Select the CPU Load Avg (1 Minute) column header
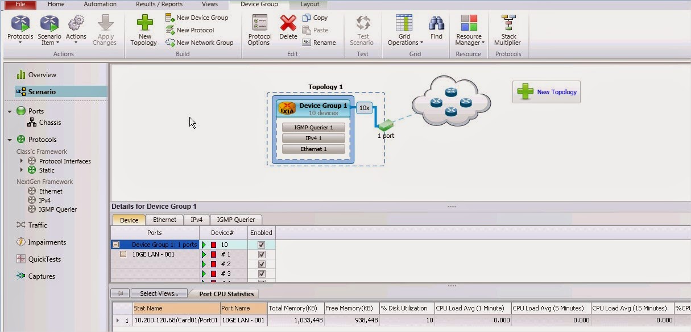The image size is (691, 332). (x=471, y=308)
